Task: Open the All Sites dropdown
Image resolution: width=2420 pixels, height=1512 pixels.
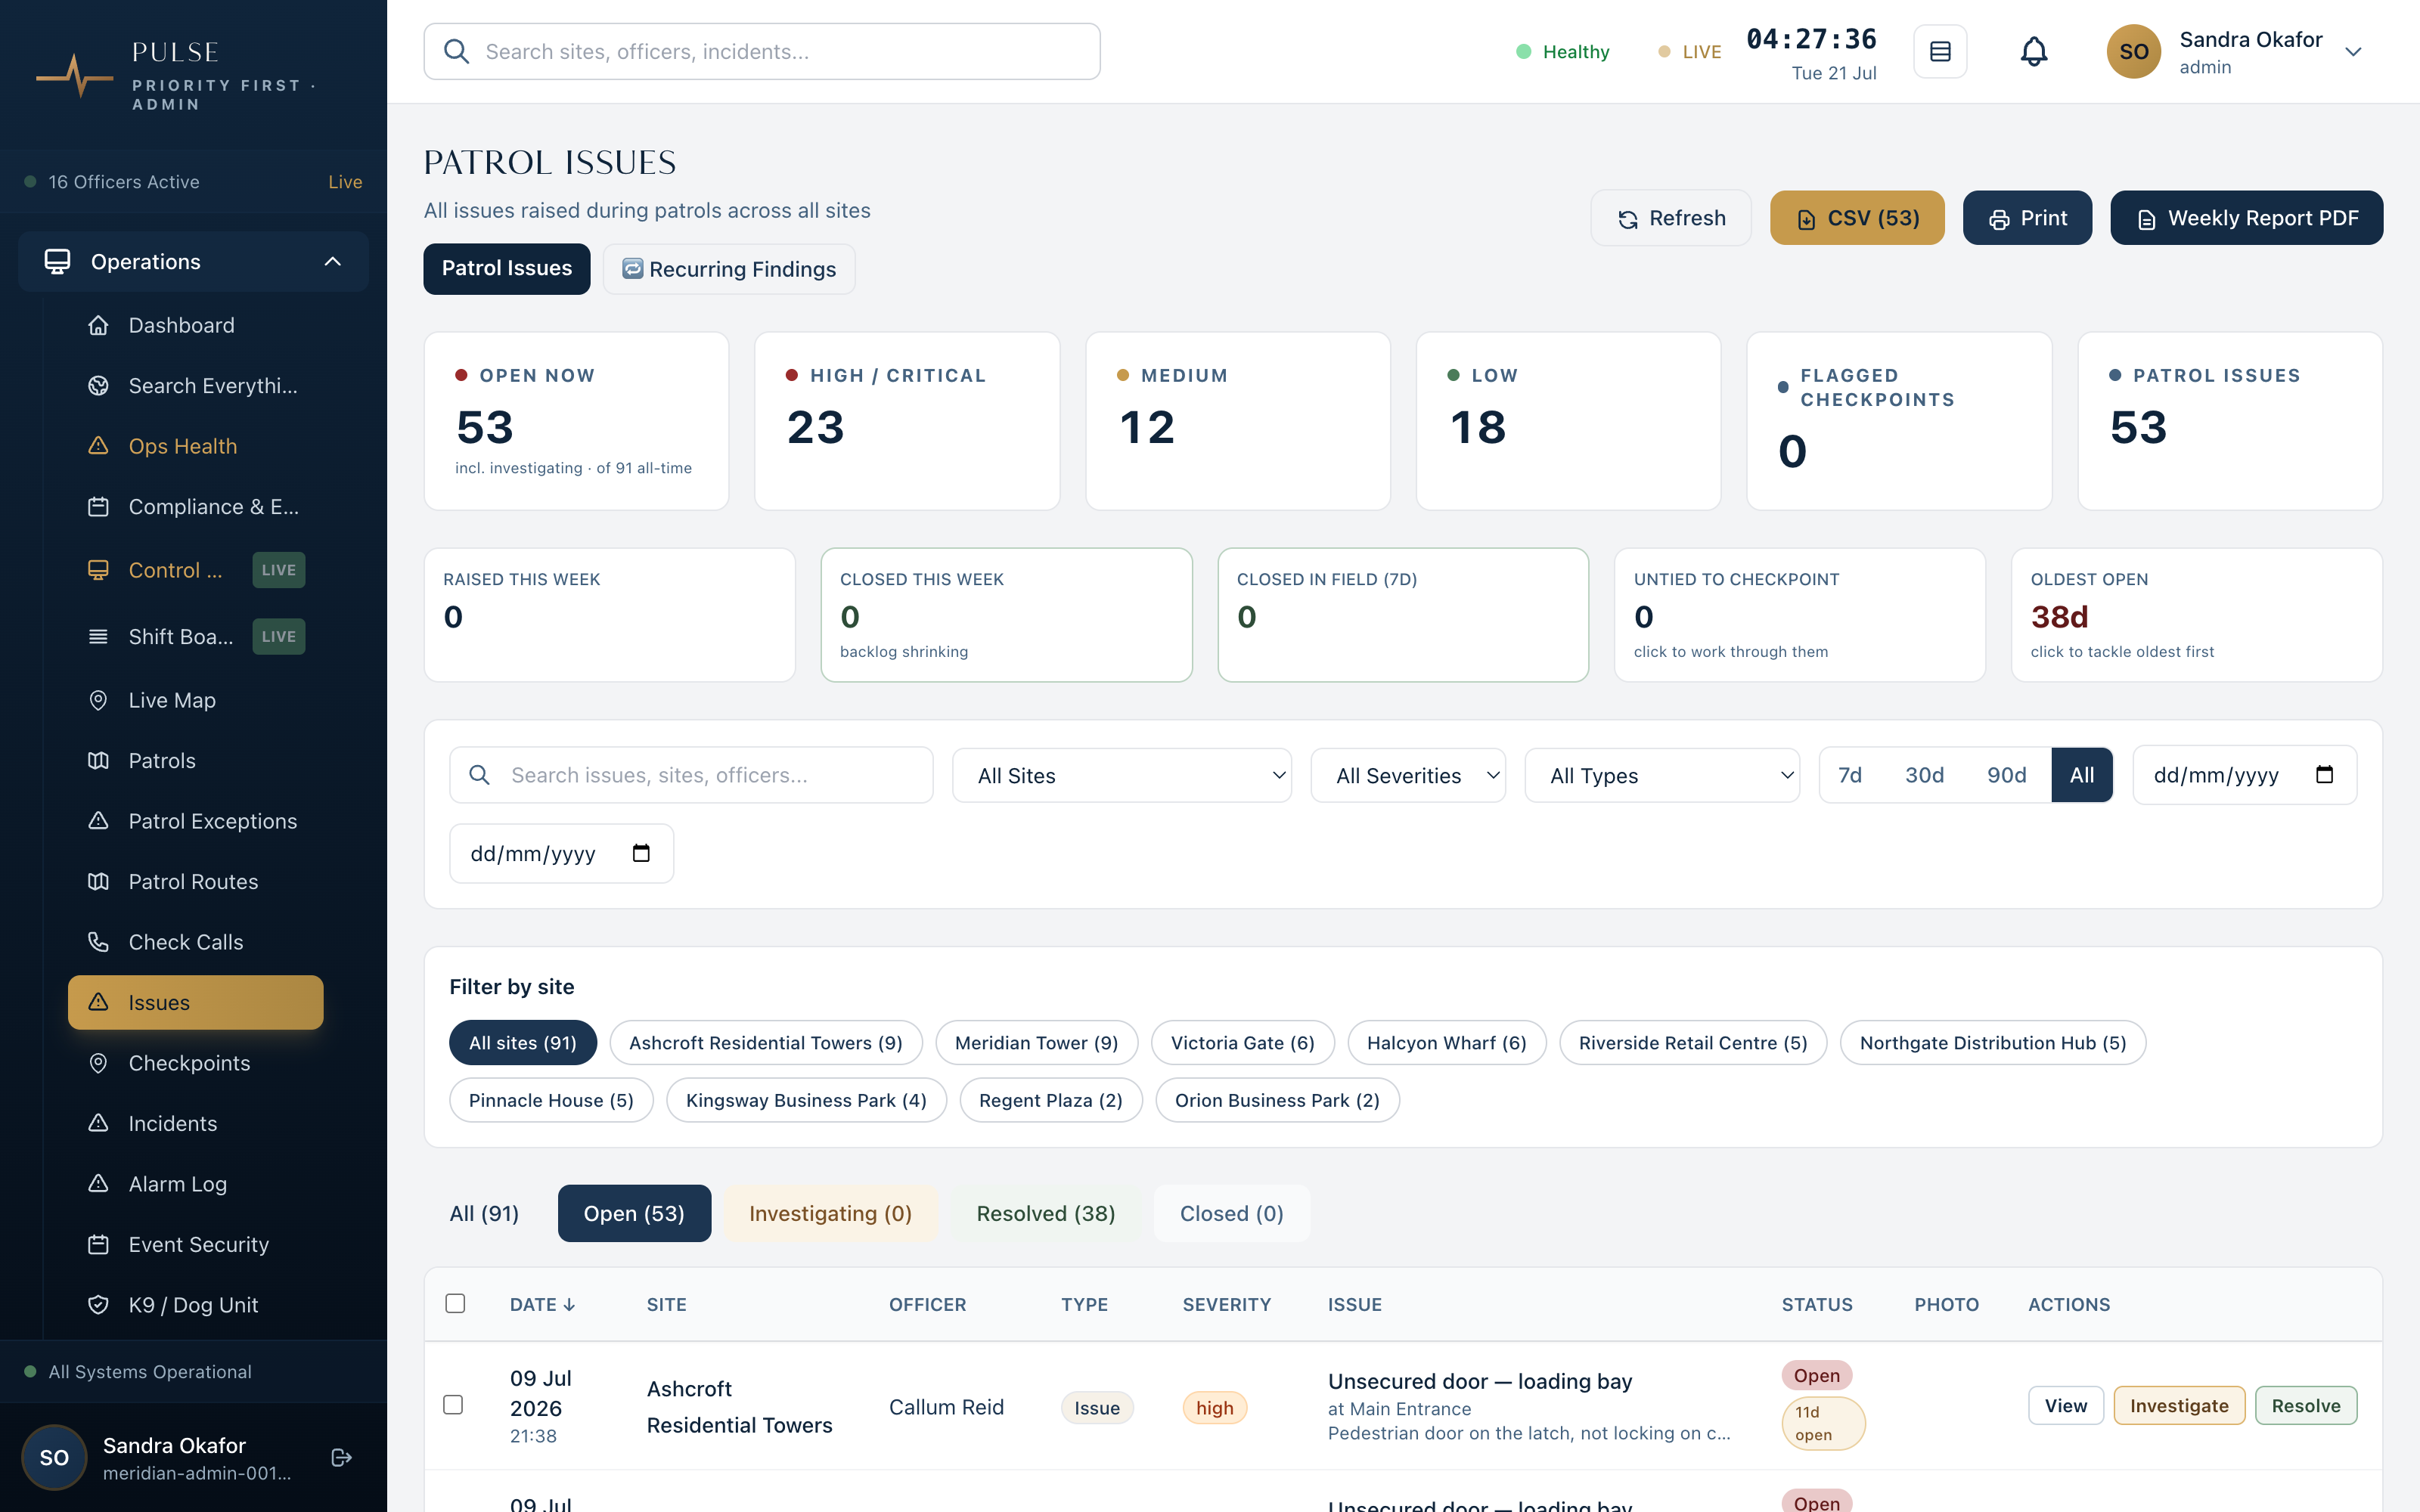Action: [x=1122, y=775]
